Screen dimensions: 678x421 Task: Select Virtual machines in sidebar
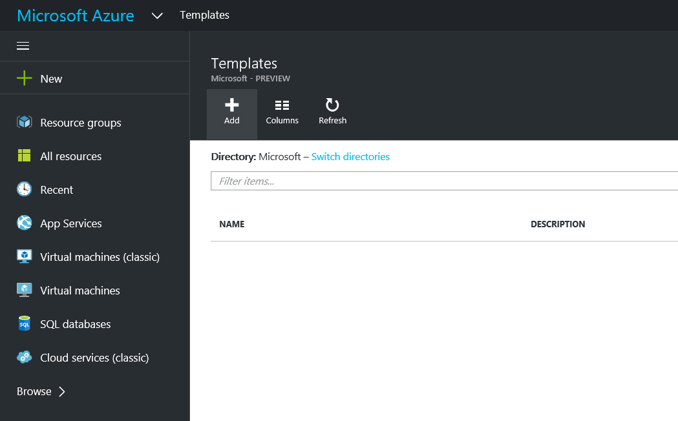79,291
